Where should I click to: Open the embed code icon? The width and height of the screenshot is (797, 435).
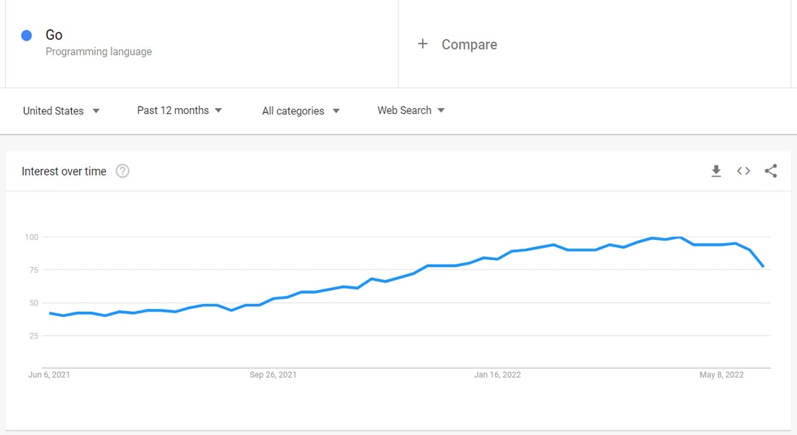[743, 171]
